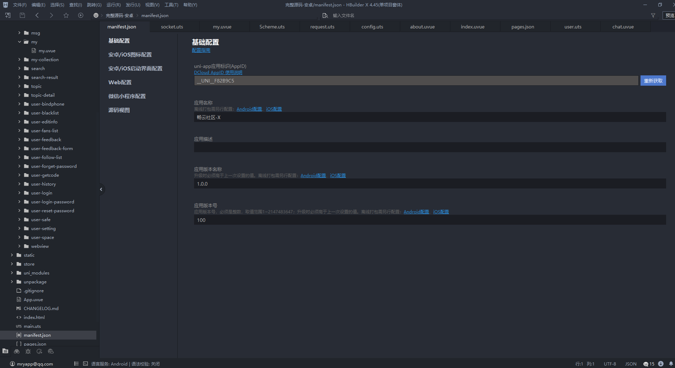Switch to the pages.json tab
The image size is (675, 368).
point(523,27)
